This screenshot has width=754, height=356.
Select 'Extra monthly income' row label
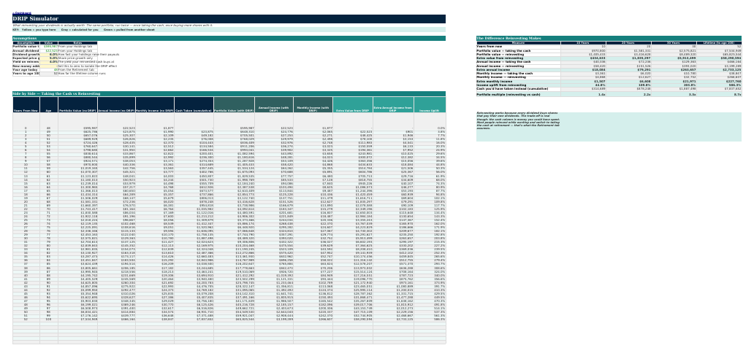click(x=519, y=82)
